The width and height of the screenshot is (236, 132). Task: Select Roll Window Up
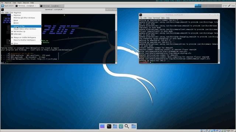pos(26,32)
